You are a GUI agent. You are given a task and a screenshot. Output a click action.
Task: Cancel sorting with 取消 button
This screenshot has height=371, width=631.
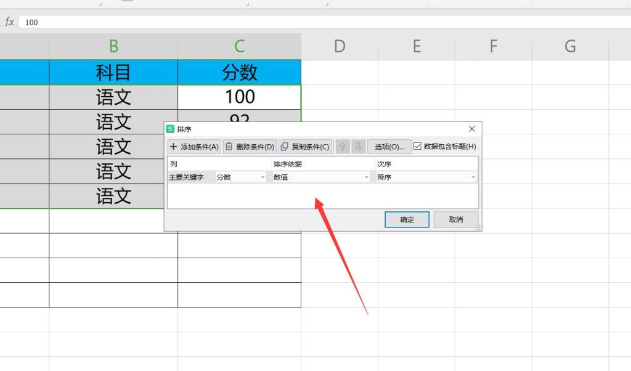coord(456,219)
